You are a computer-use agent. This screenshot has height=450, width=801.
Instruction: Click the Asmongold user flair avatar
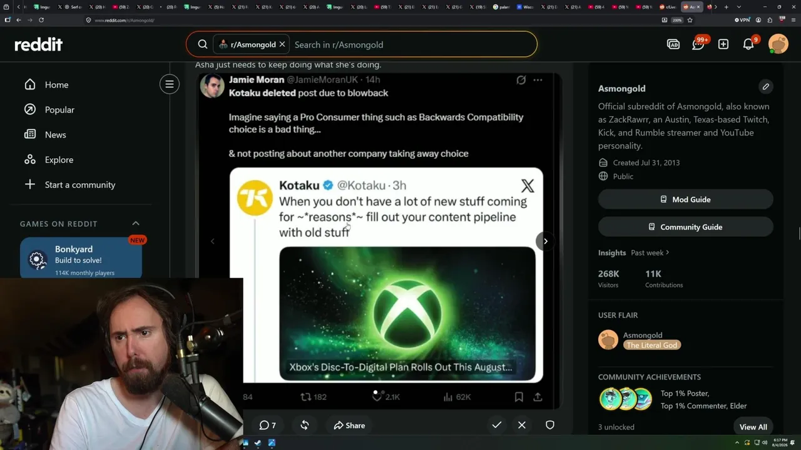tap(608, 340)
